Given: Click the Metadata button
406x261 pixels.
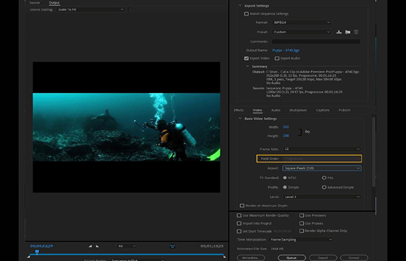Looking at the screenshot, I should pyautogui.click(x=251, y=258).
